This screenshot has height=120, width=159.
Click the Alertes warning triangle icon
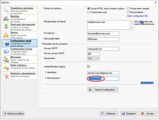(x=6, y=35)
